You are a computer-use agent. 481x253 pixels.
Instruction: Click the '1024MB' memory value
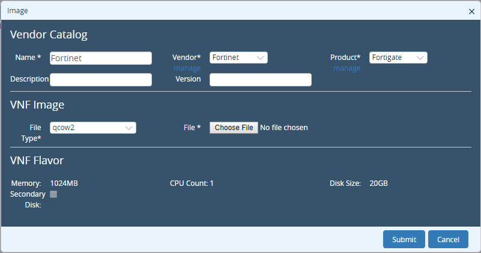[64, 183]
